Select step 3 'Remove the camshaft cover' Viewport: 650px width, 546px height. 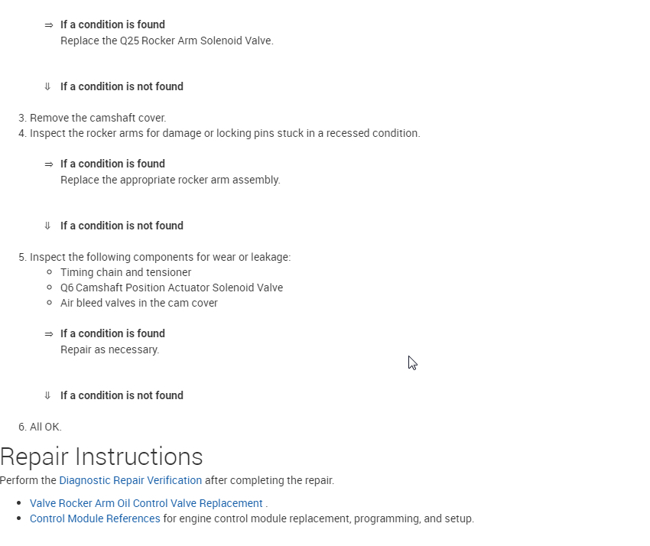click(x=98, y=118)
